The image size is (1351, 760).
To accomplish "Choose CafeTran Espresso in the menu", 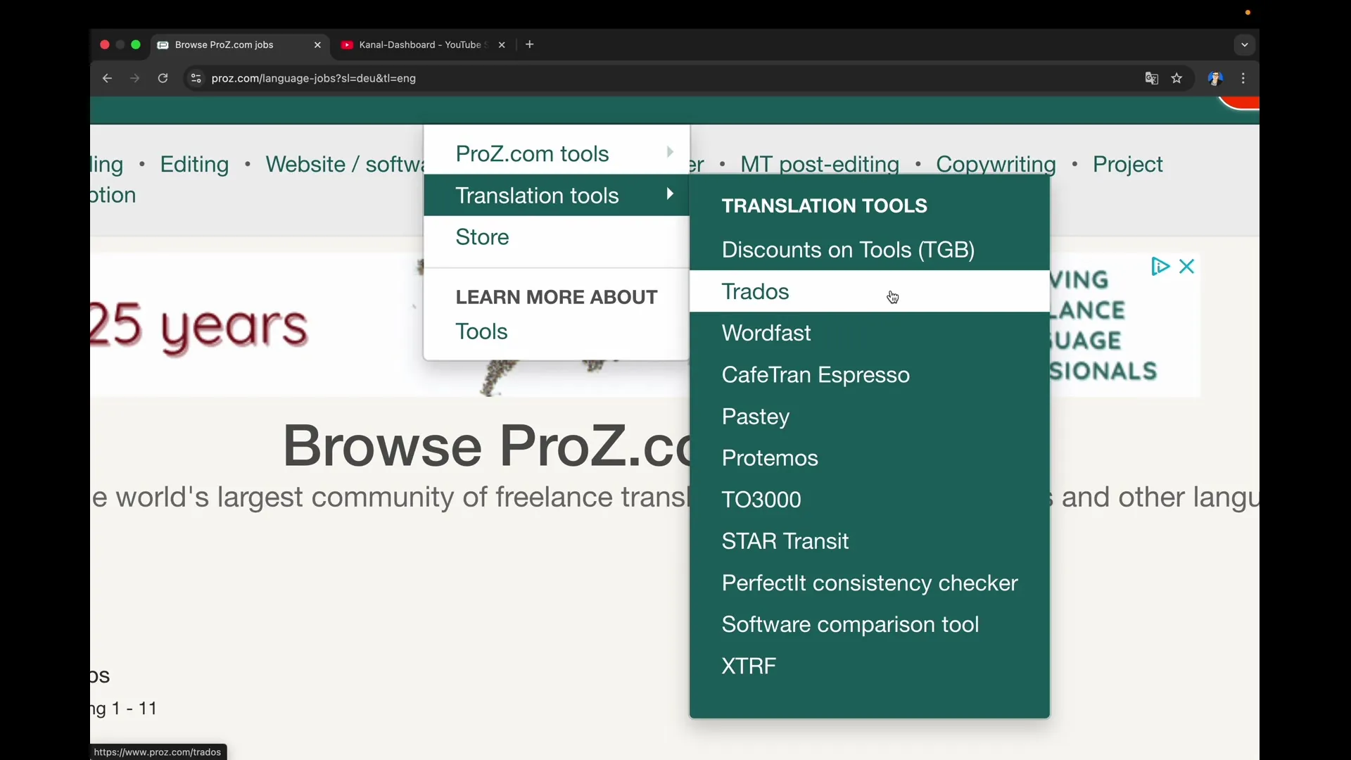I will point(816,375).
